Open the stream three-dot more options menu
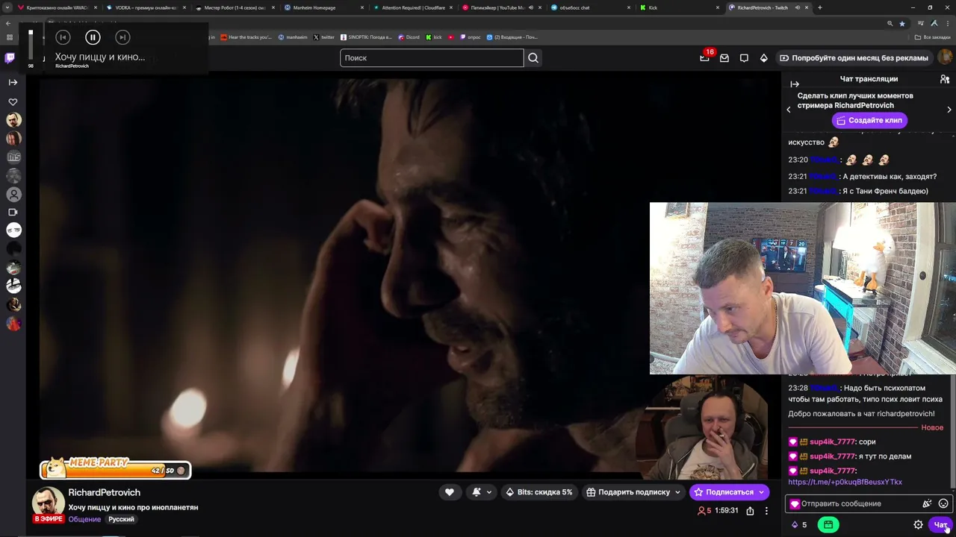Viewport: 956px width, 537px height. click(x=766, y=511)
